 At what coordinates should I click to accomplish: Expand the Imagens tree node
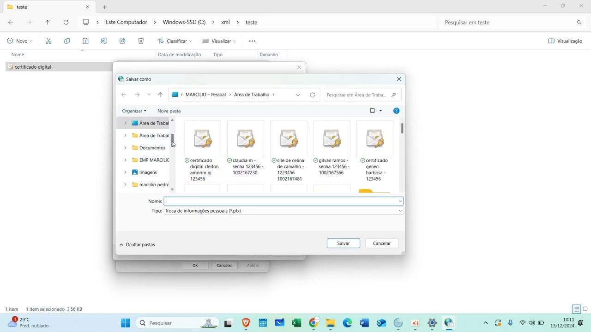pyautogui.click(x=125, y=172)
